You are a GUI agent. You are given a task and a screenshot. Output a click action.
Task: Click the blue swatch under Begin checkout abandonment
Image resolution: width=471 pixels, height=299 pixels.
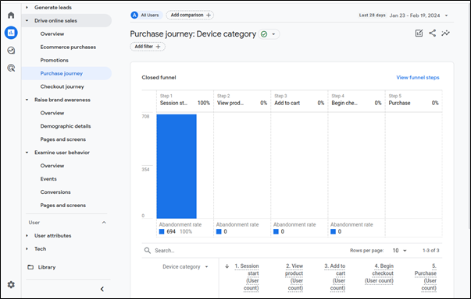tap(333, 231)
